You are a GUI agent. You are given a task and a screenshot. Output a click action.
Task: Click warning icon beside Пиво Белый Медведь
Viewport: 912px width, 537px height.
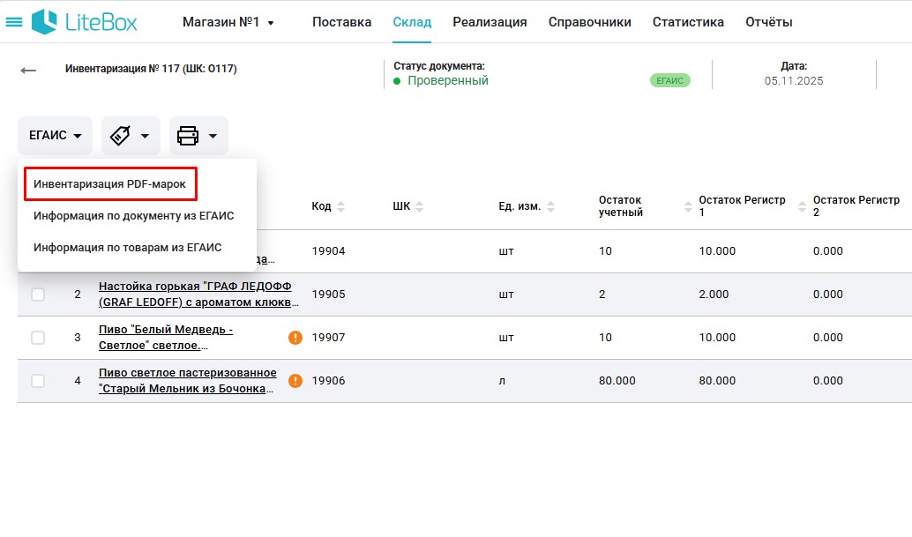pyautogui.click(x=295, y=338)
